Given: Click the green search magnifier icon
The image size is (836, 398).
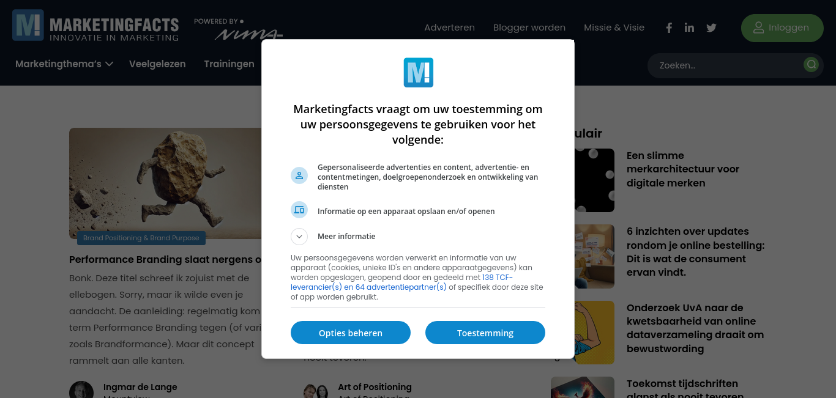Looking at the screenshot, I should tap(812, 64).
